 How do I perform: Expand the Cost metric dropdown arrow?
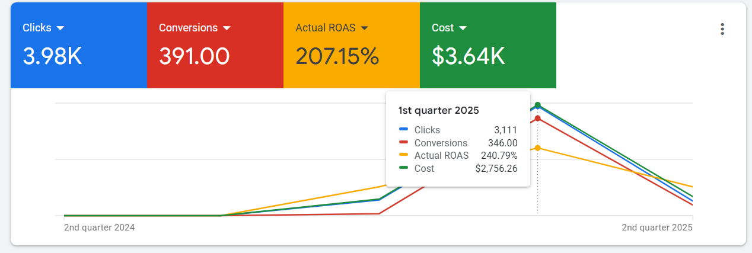click(x=463, y=28)
